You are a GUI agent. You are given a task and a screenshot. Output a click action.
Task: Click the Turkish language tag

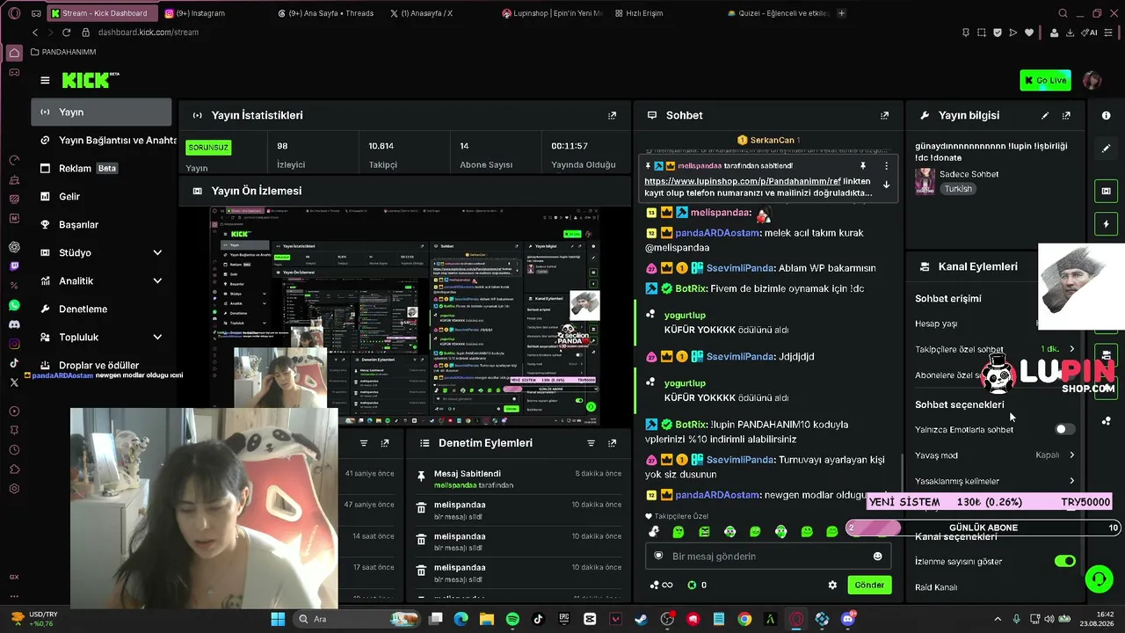coord(958,189)
